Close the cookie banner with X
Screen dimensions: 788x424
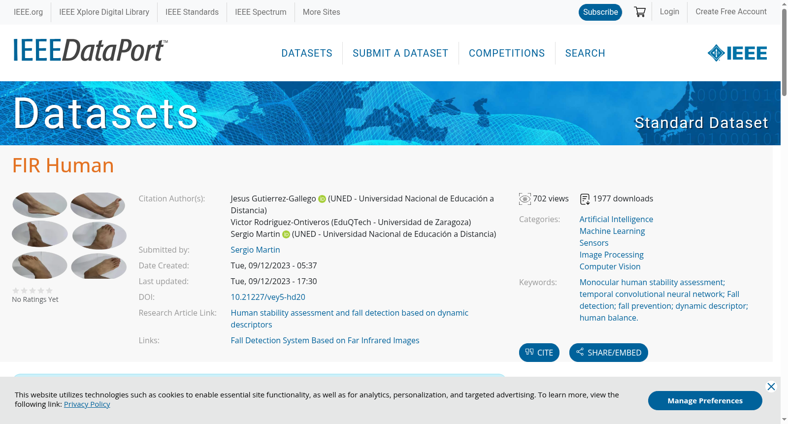pos(771,387)
